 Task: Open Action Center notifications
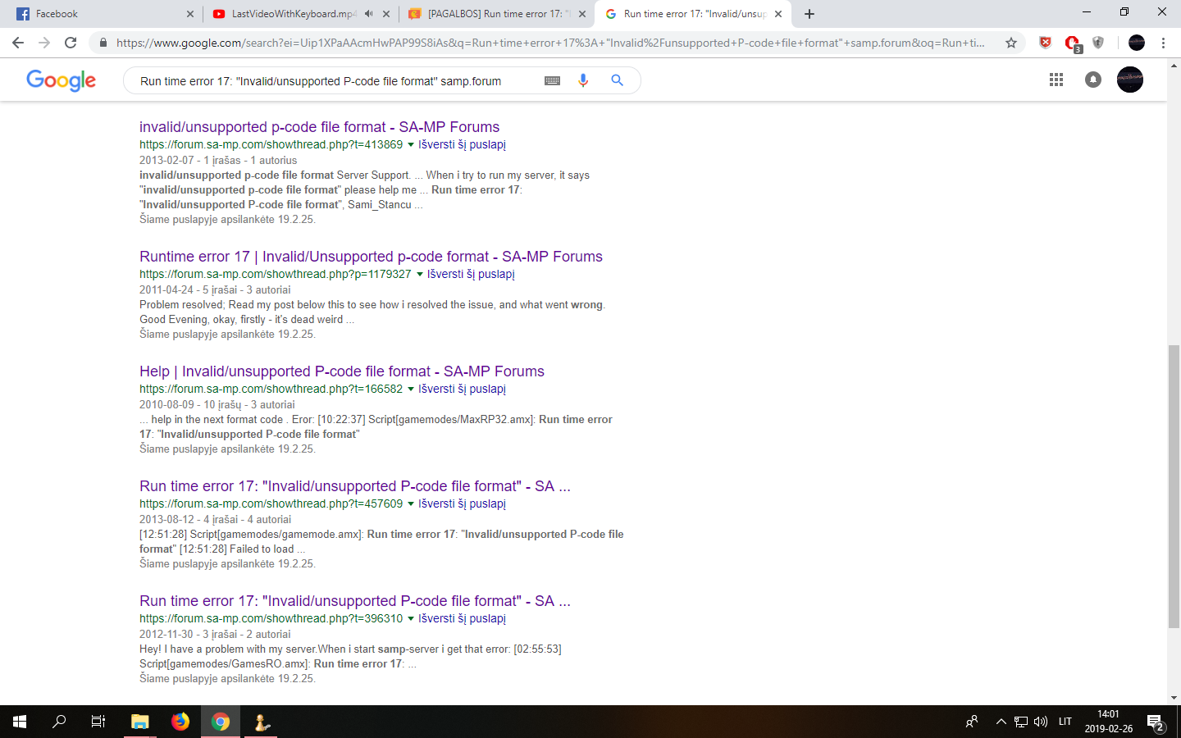click(1156, 722)
